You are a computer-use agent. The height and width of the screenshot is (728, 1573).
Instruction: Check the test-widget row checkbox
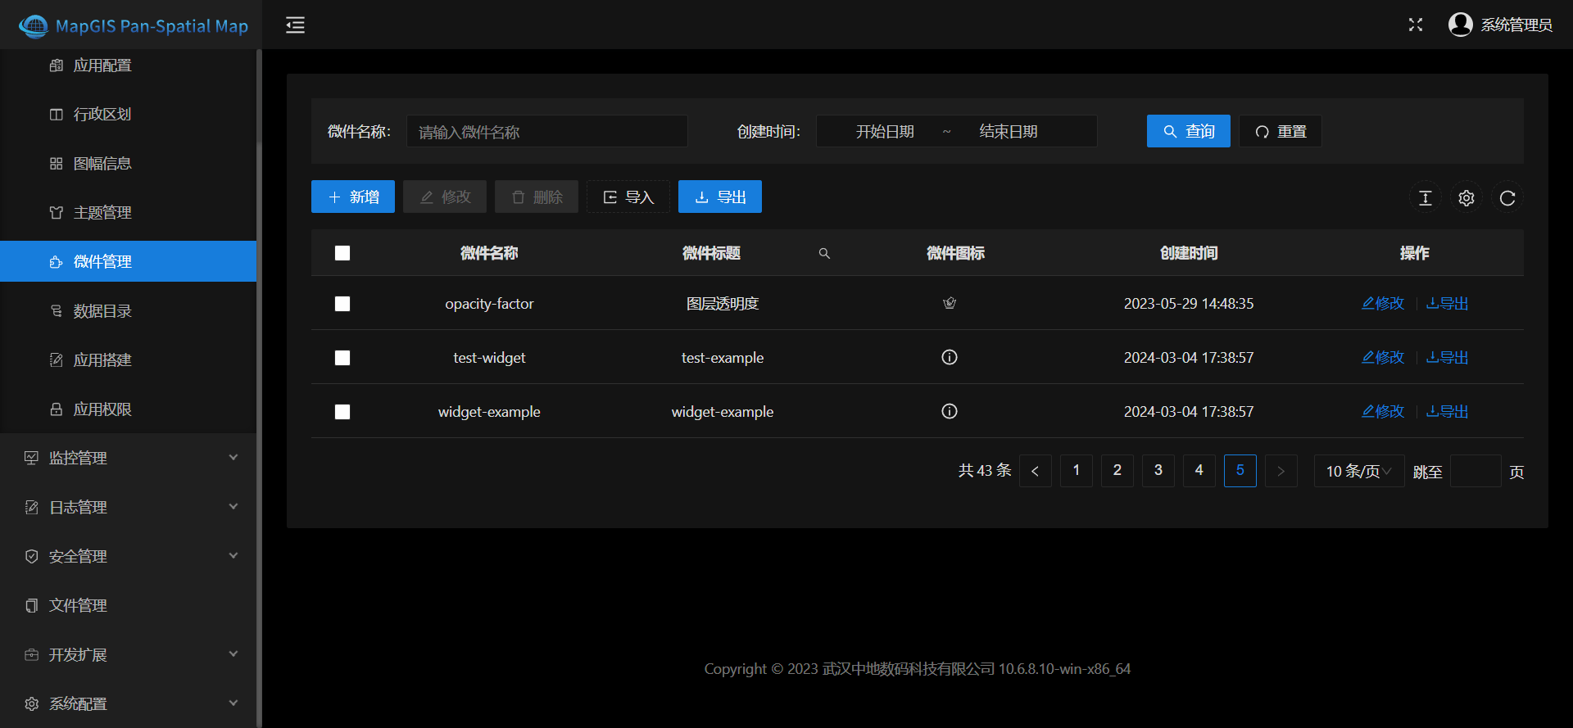coord(342,358)
